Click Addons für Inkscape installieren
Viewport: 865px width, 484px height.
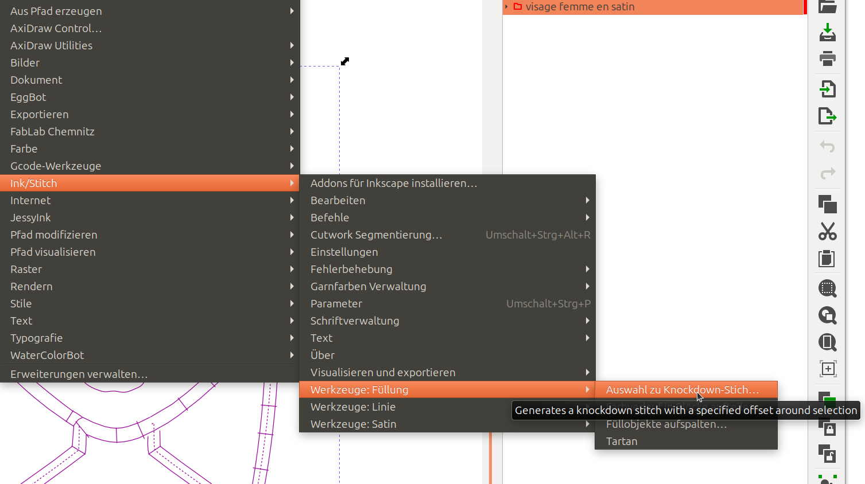[448, 183]
